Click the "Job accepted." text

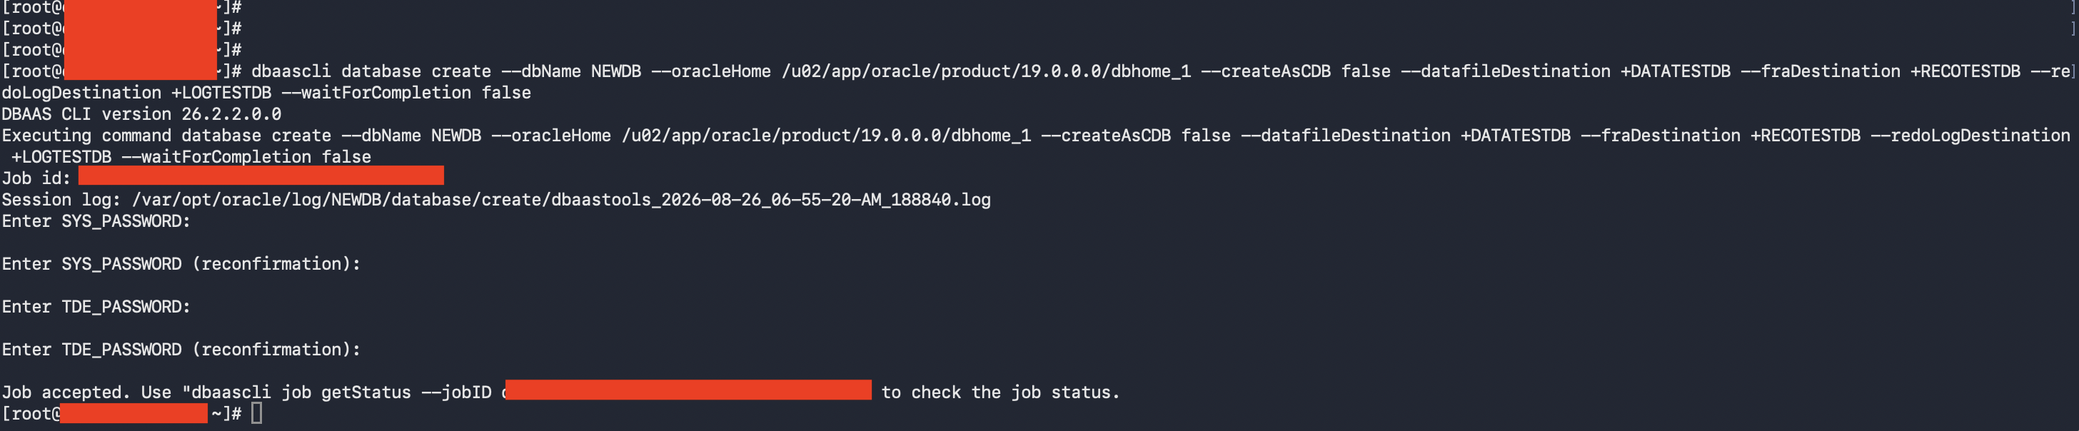(x=66, y=393)
